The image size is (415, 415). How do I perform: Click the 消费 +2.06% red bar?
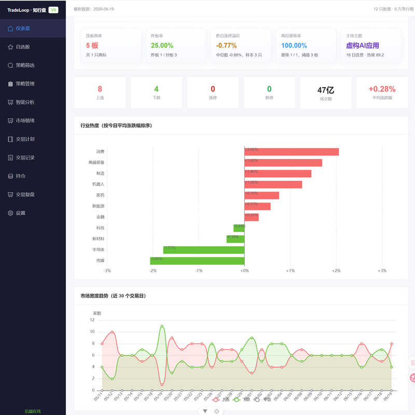click(292, 152)
